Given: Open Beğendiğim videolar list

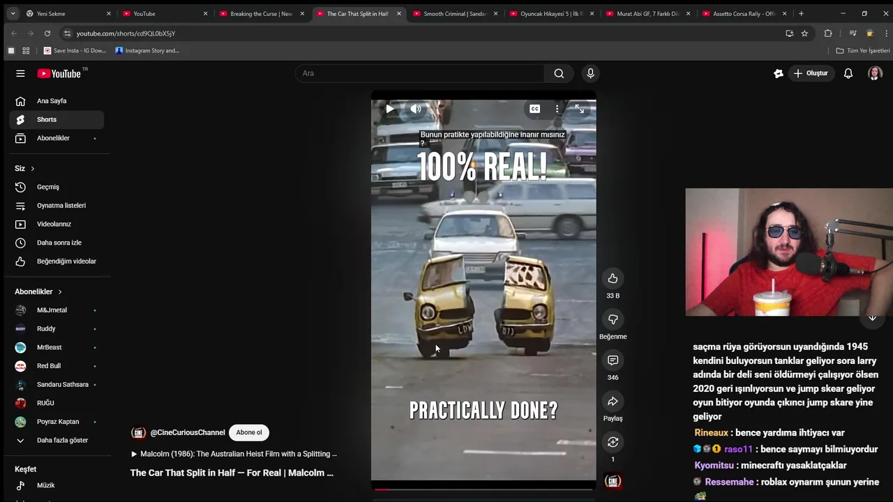Looking at the screenshot, I should [x=57, y=261].
